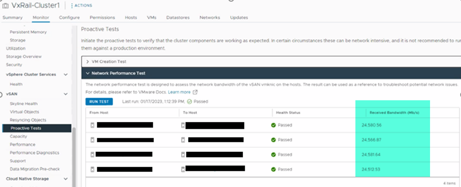
Task: Click To Host icon in 24,581.64 row
Action: point(183,154)
